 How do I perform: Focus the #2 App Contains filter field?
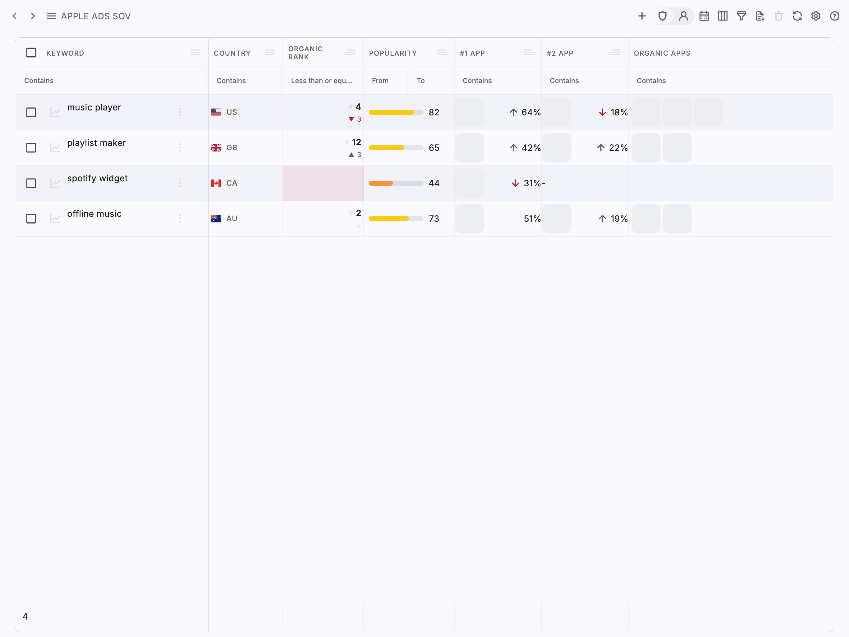[x=585, y=81]
